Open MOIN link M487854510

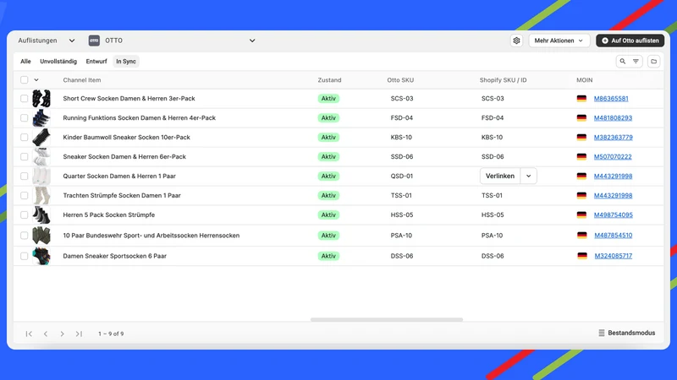pos(613,236)
